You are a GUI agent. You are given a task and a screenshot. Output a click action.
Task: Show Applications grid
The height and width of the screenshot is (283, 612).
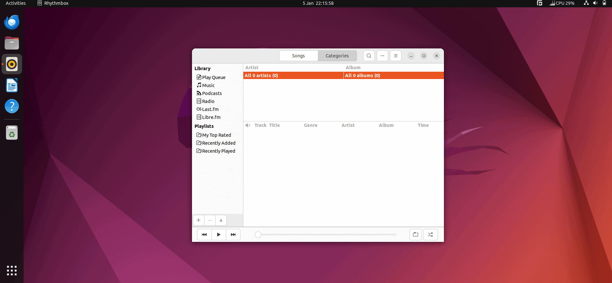(x=12, y=270)
